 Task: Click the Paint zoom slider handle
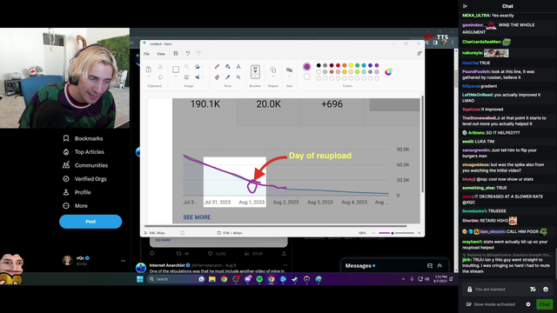pyautogui.click(x=393, y=233)
